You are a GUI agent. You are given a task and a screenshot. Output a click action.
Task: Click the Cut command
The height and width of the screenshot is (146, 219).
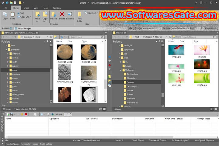tap(21, 13)
